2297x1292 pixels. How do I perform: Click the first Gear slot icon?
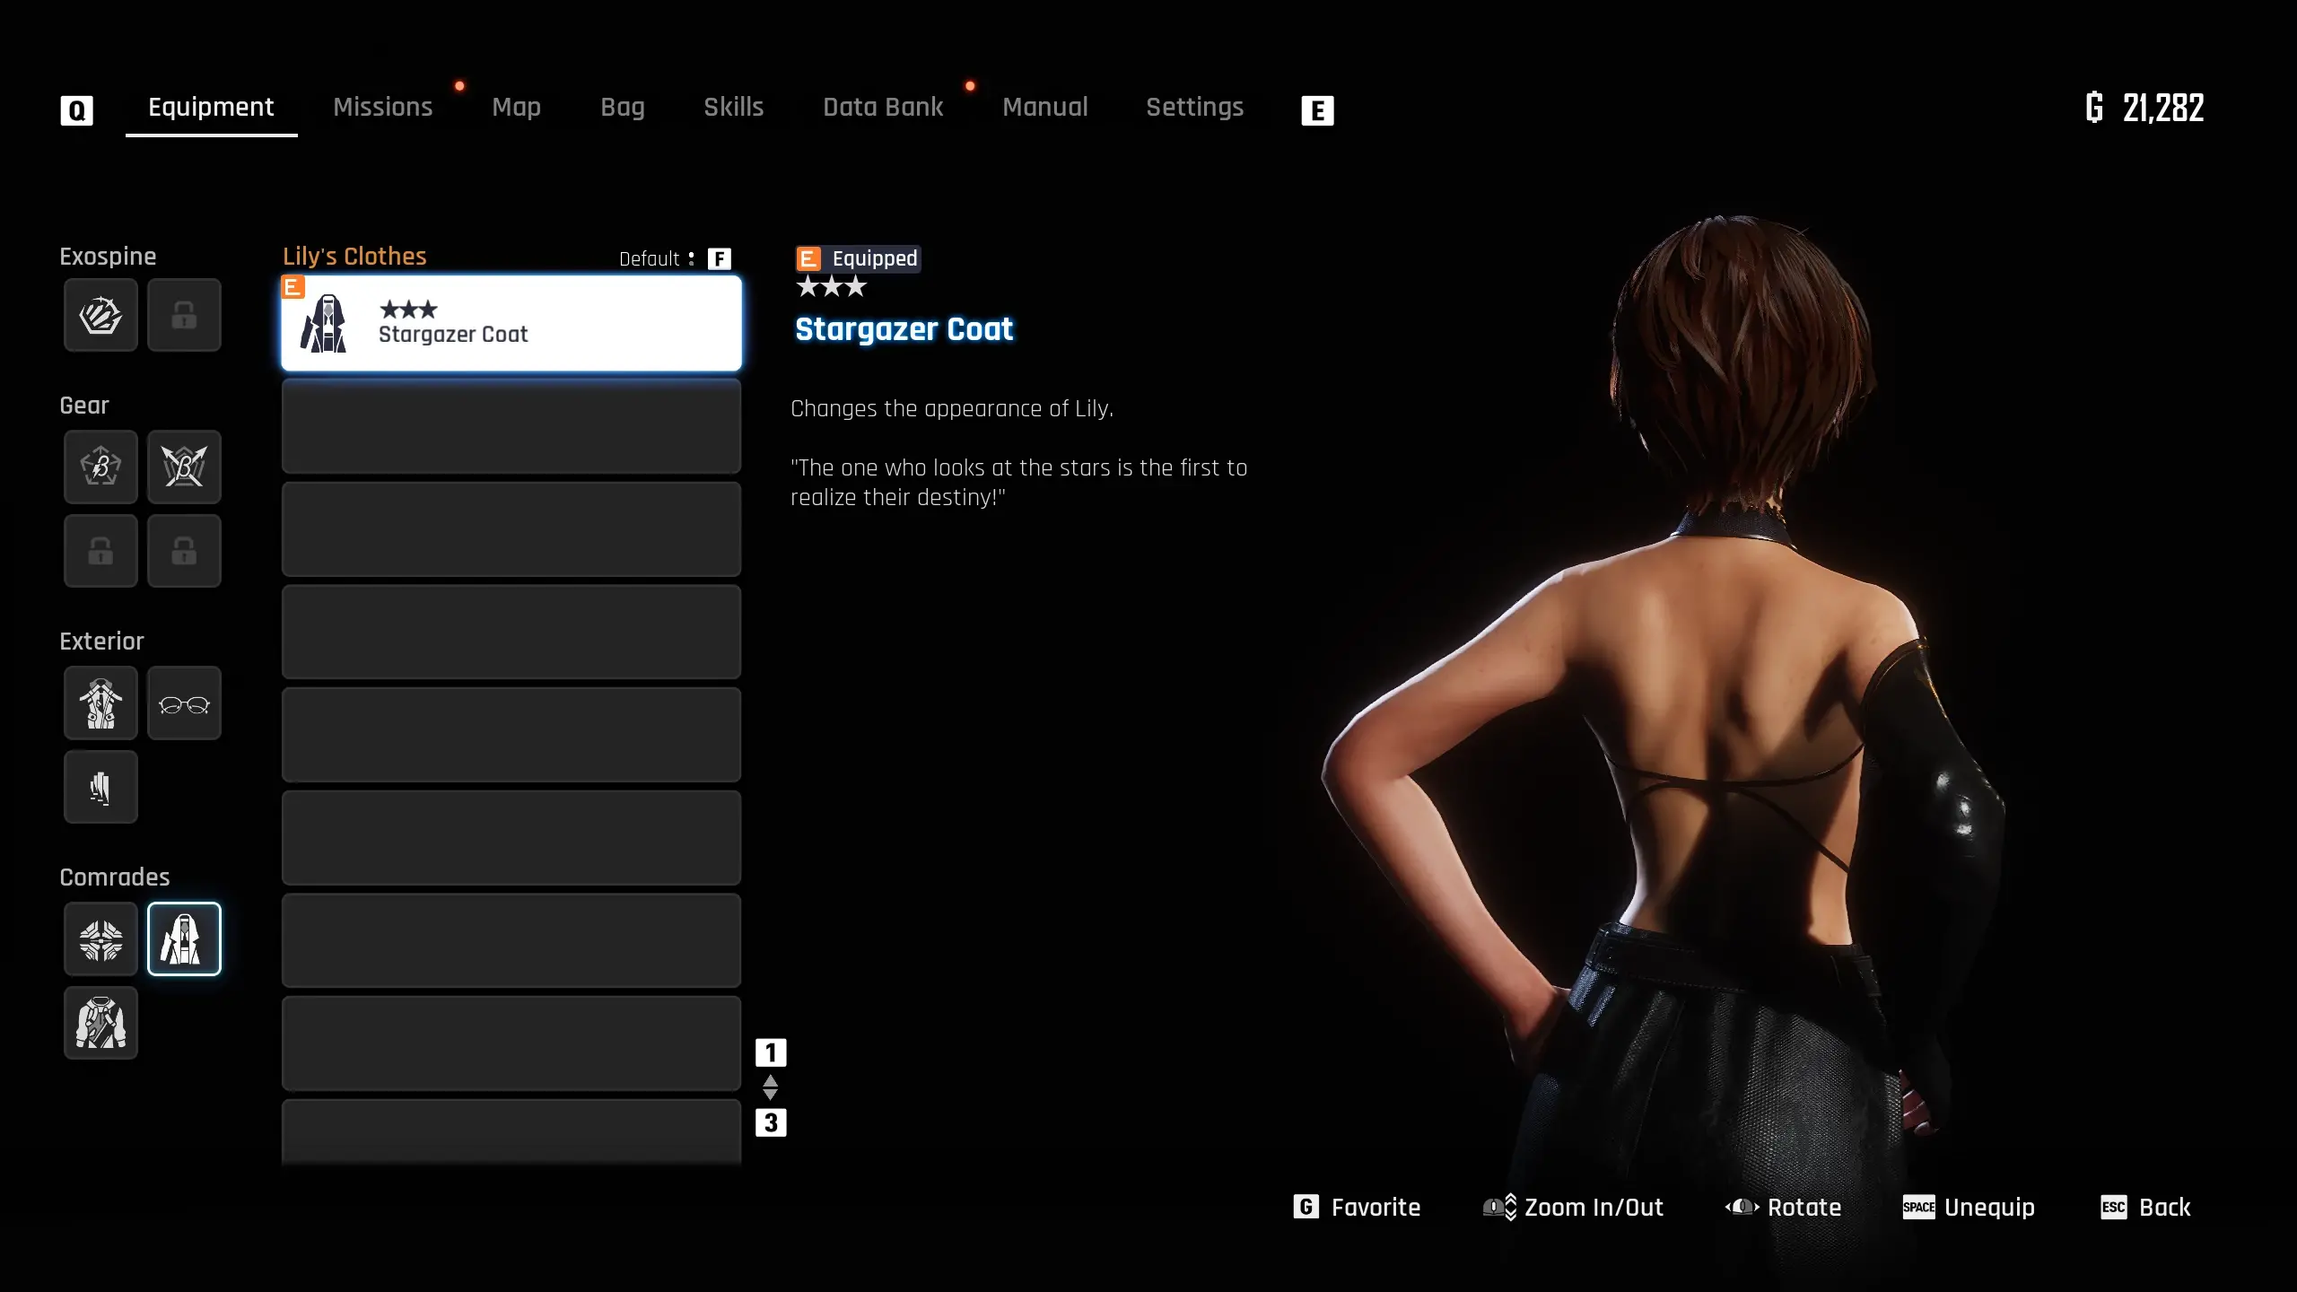pyautogui.click(x=100, y=467)
